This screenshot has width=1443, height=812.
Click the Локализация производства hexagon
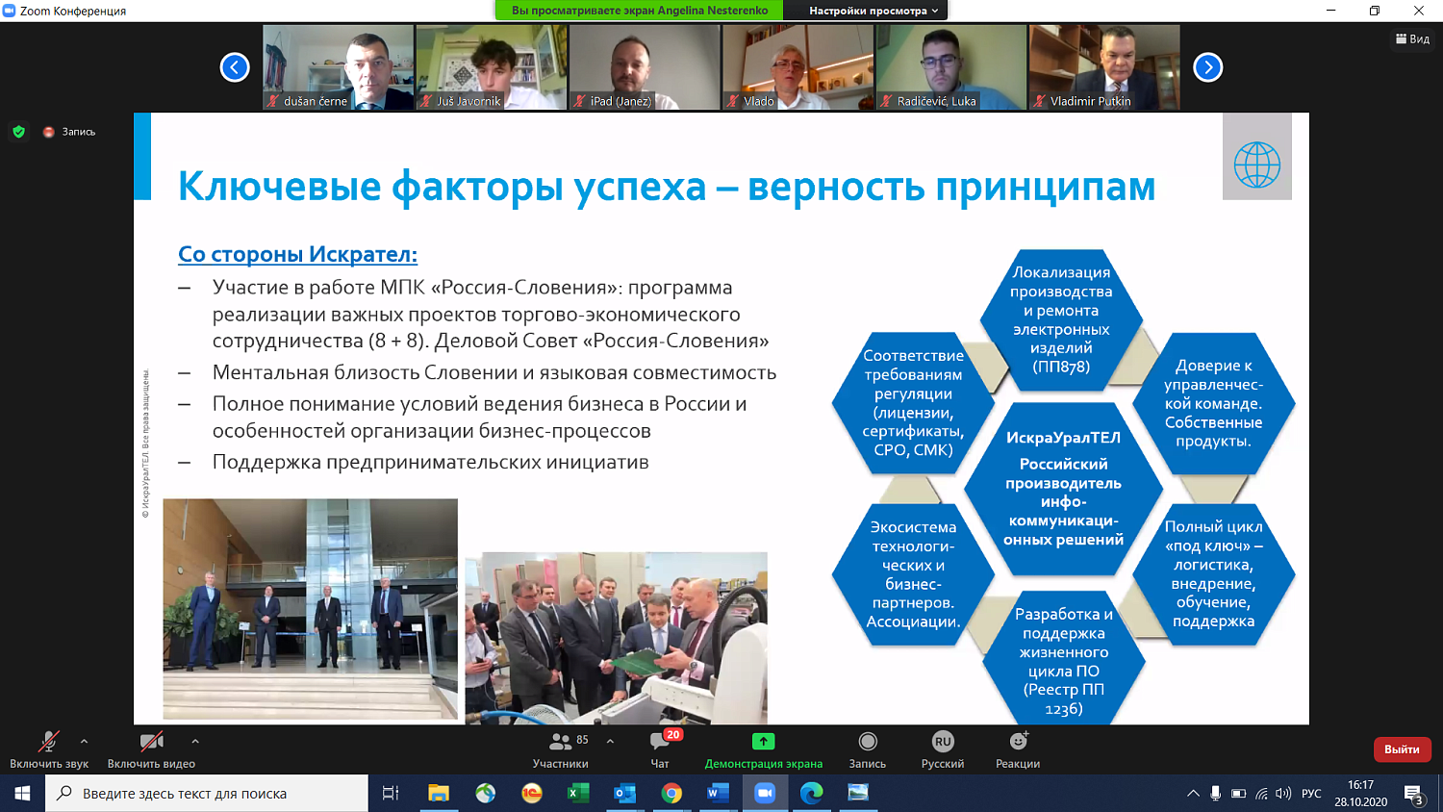pos(1061,319)
